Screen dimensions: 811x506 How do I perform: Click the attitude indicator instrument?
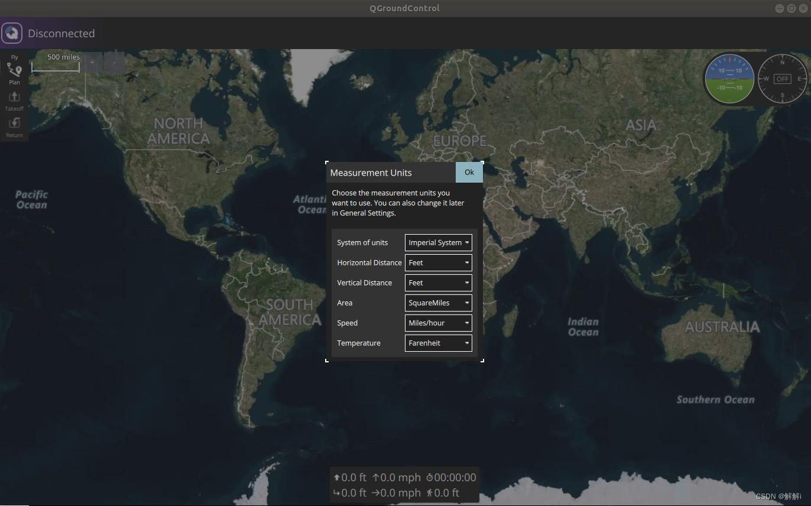pyautogui.click(x=729, y=79)
